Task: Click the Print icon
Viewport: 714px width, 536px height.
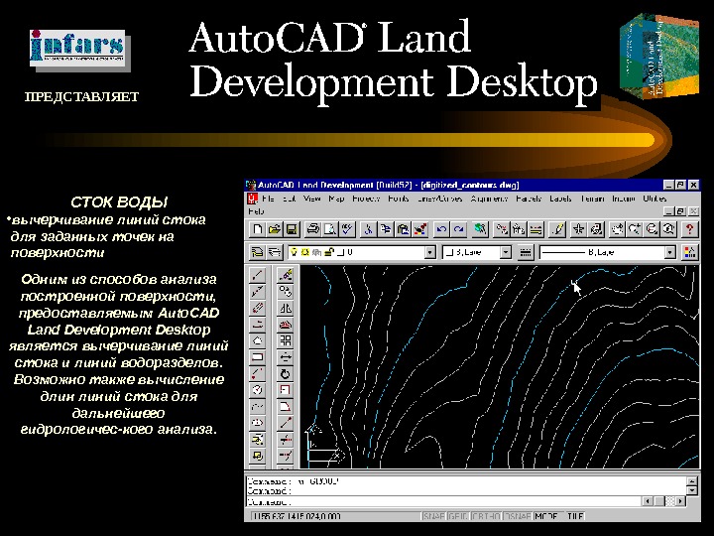Action: coord(312,229)
